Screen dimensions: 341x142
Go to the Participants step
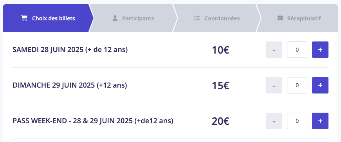click(133, 18)
